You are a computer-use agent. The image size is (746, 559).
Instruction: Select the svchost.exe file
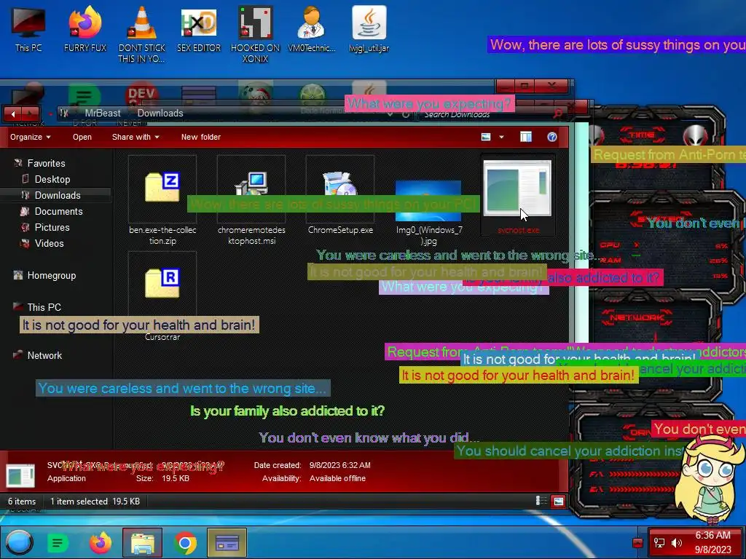tap(518, 196)
